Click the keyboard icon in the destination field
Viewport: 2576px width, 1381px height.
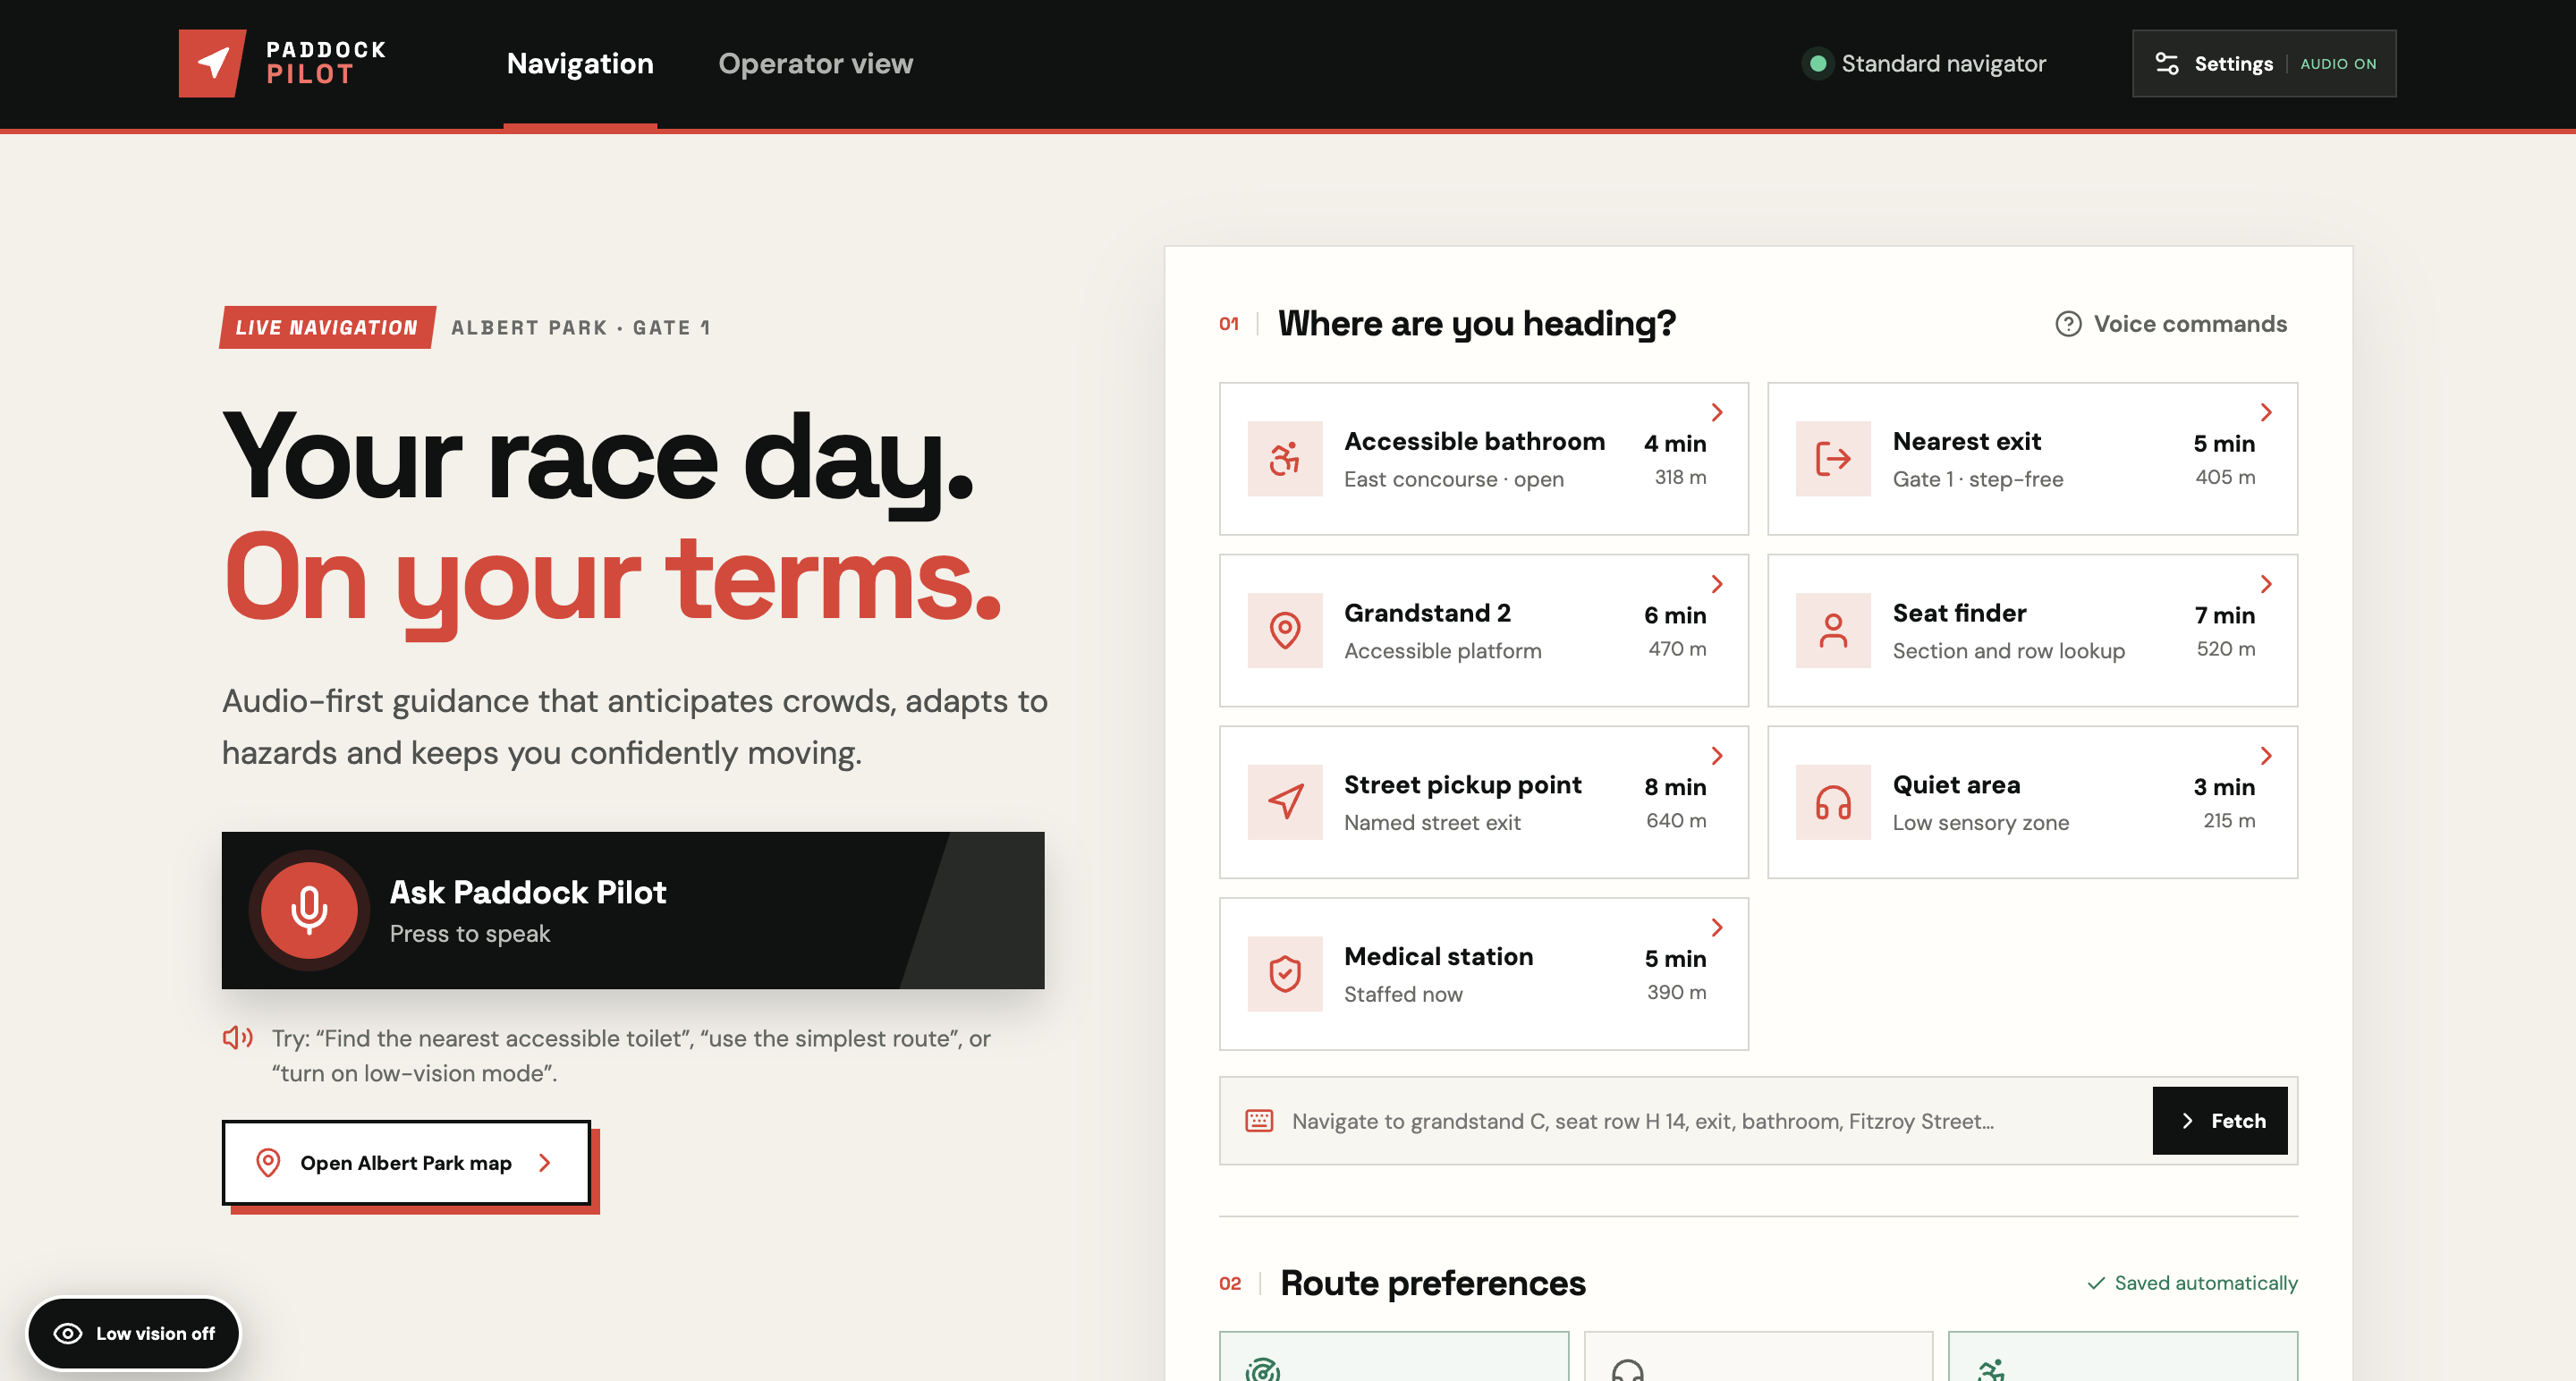pyautogui.click(x=1259, y=1121)
